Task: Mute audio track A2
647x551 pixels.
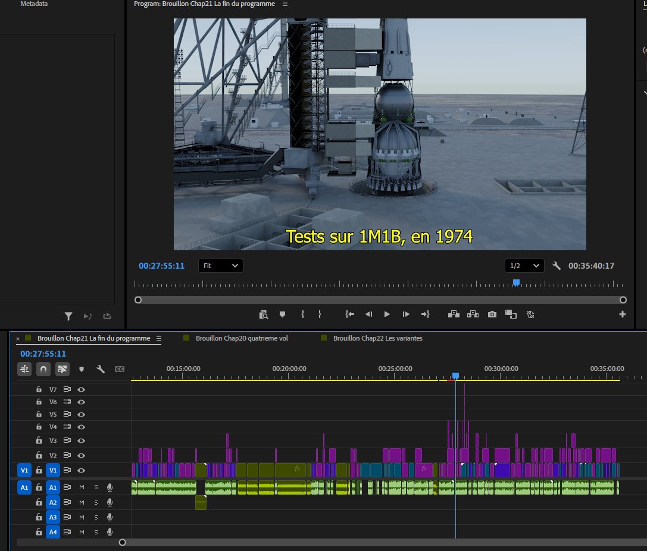Action: pos(82,502)
